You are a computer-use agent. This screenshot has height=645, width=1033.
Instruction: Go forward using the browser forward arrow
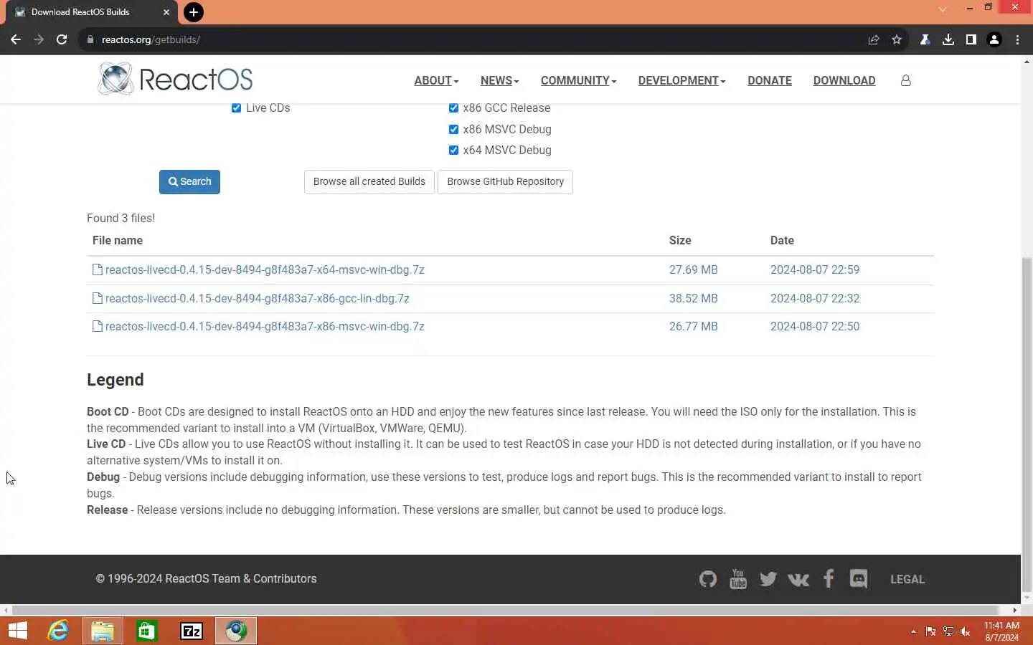coord(39,39)
